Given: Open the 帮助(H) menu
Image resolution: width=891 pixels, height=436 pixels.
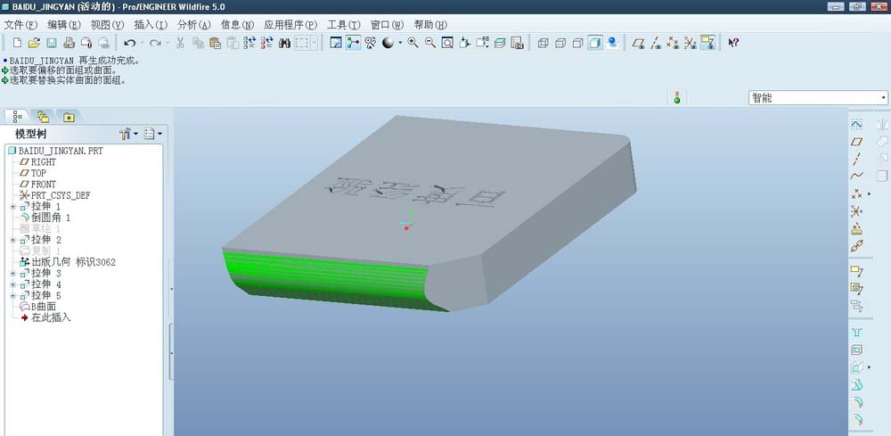Looking at the screenshot, I should (430, 25).
